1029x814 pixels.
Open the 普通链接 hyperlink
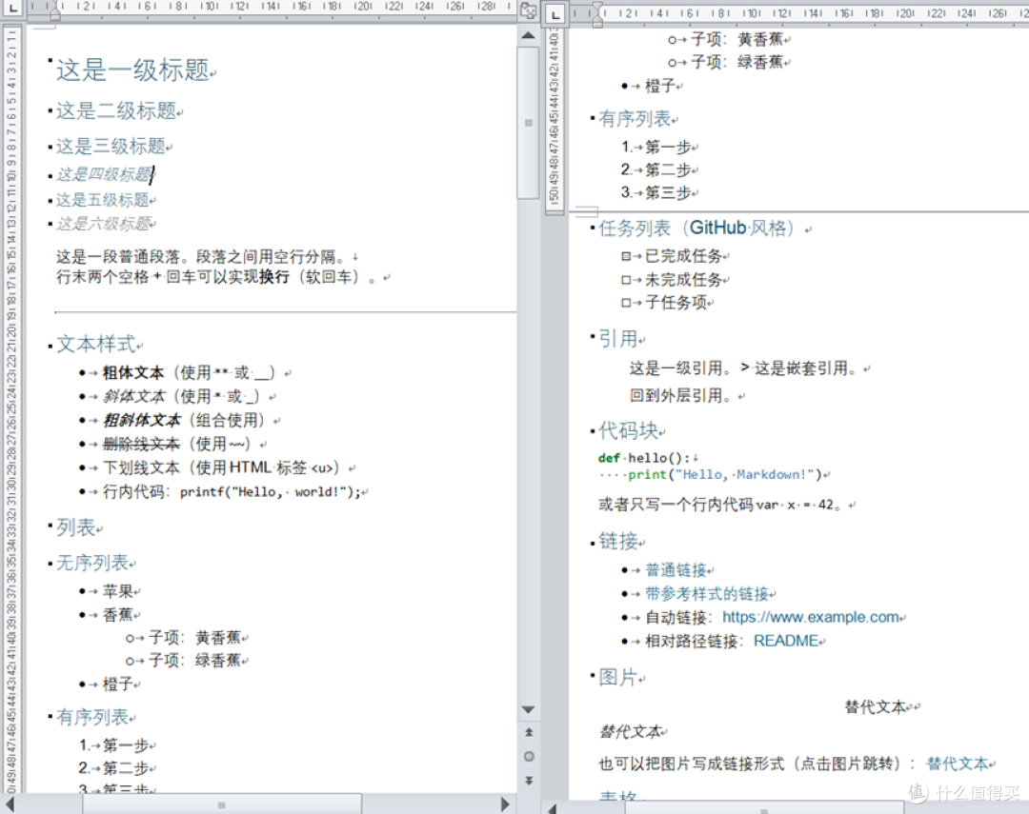point(676,570)
